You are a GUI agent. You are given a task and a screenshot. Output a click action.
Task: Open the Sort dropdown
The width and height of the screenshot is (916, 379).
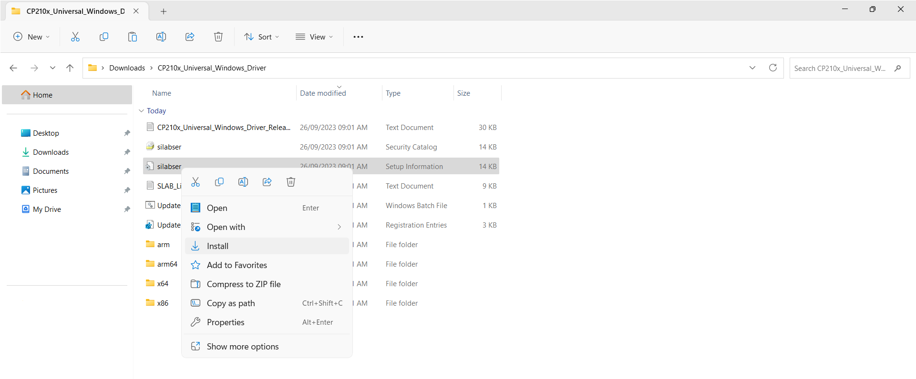click(261, 37)
